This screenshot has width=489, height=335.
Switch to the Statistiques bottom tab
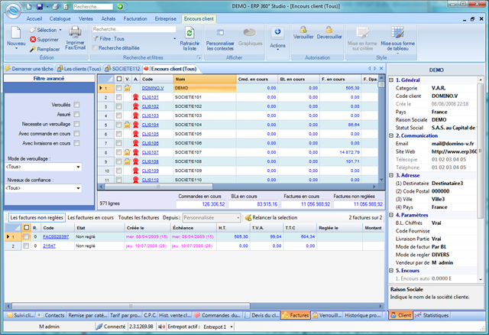point(432,315)
